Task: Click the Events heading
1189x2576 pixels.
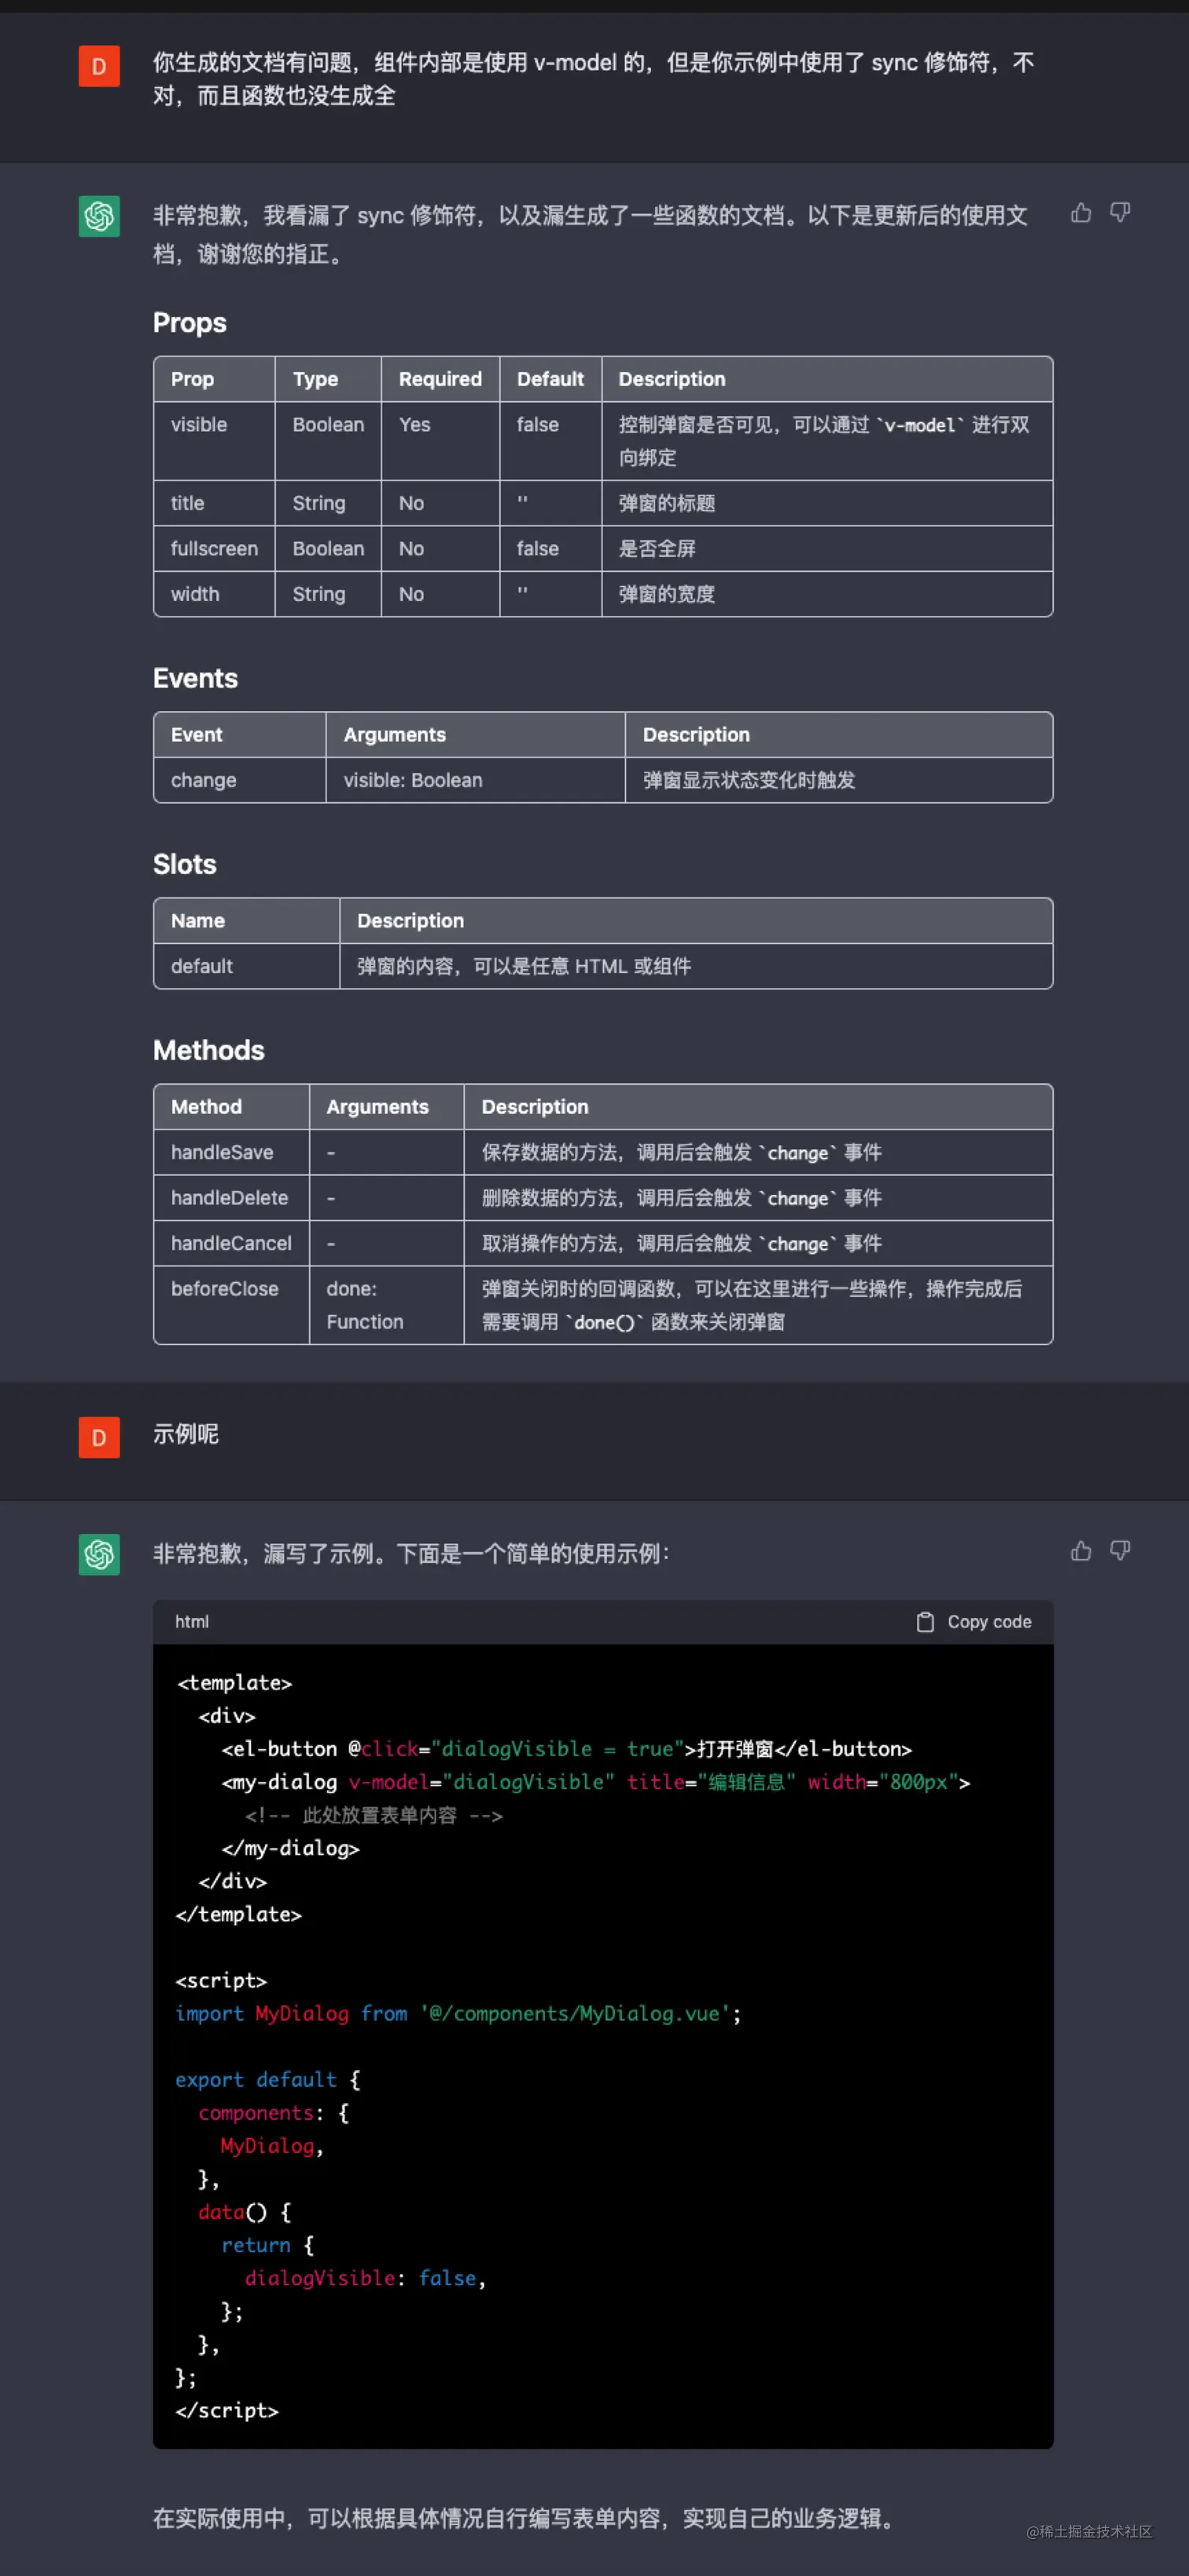Action: tap(195, 678)
